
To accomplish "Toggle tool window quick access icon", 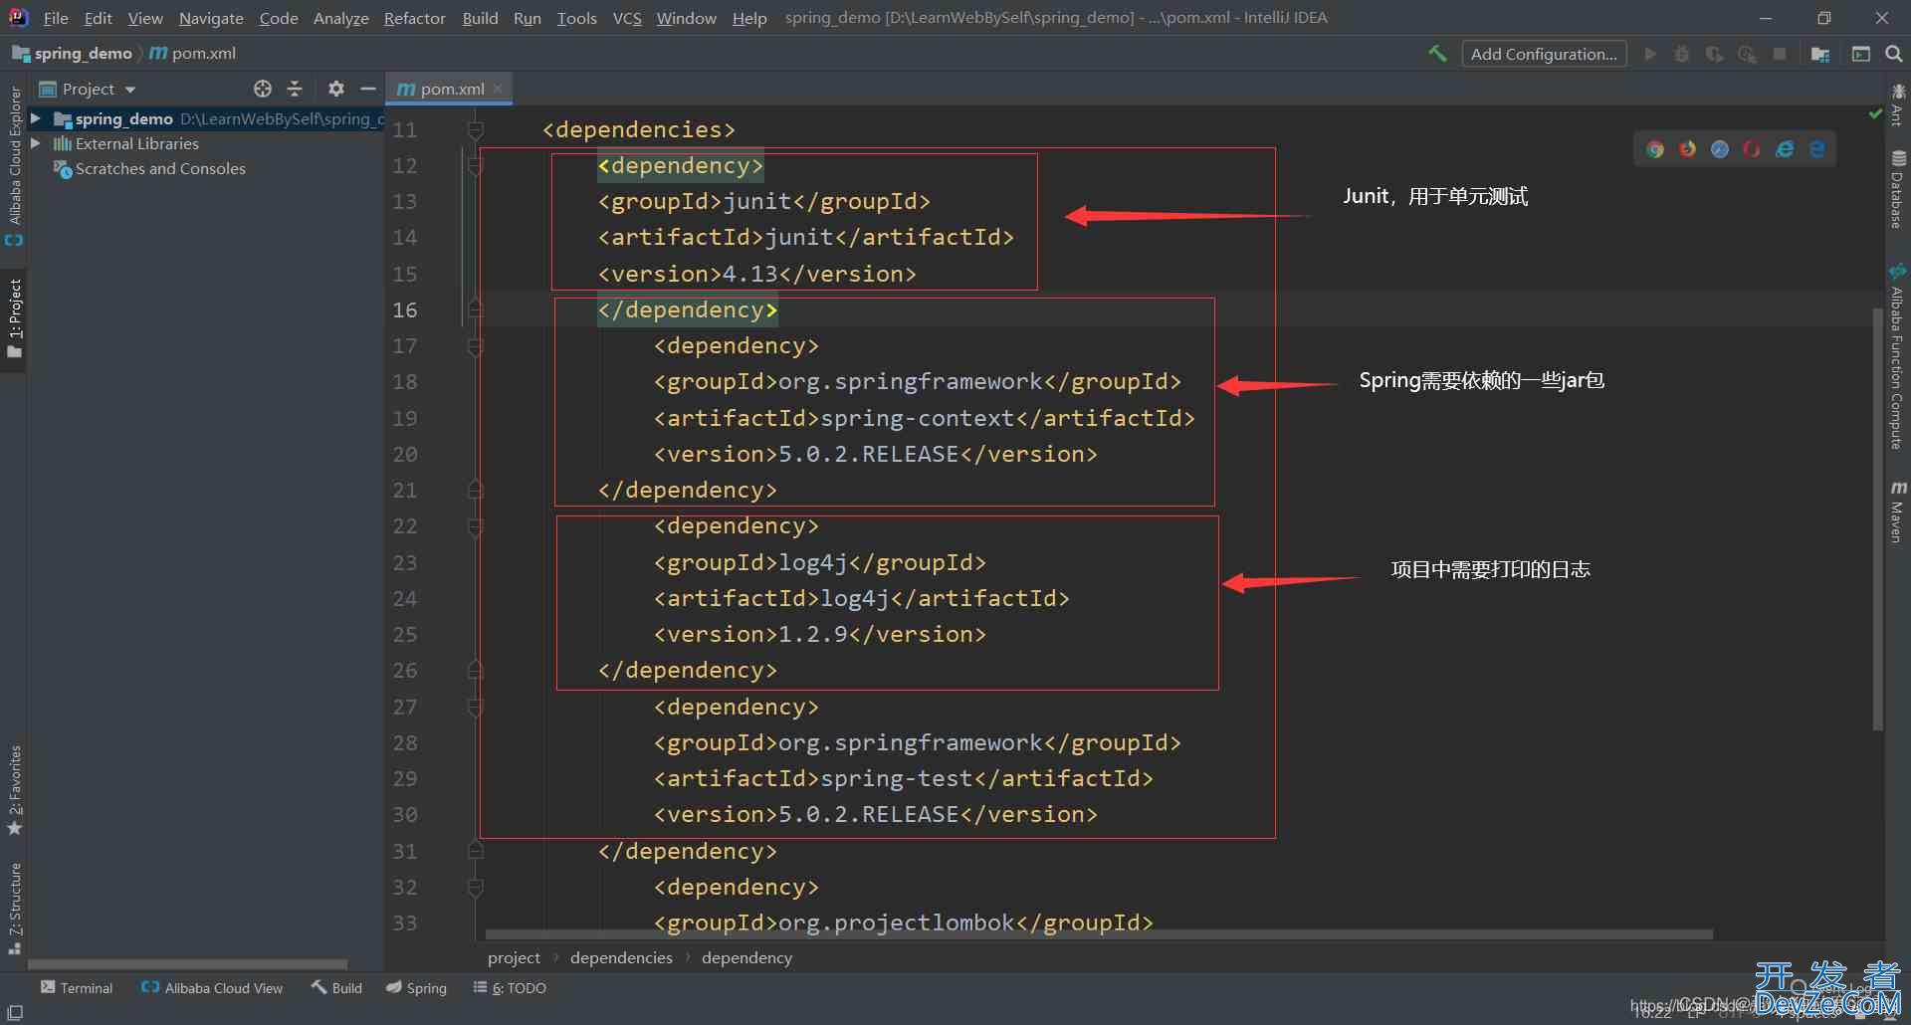I will click(x=15, y=1012).
